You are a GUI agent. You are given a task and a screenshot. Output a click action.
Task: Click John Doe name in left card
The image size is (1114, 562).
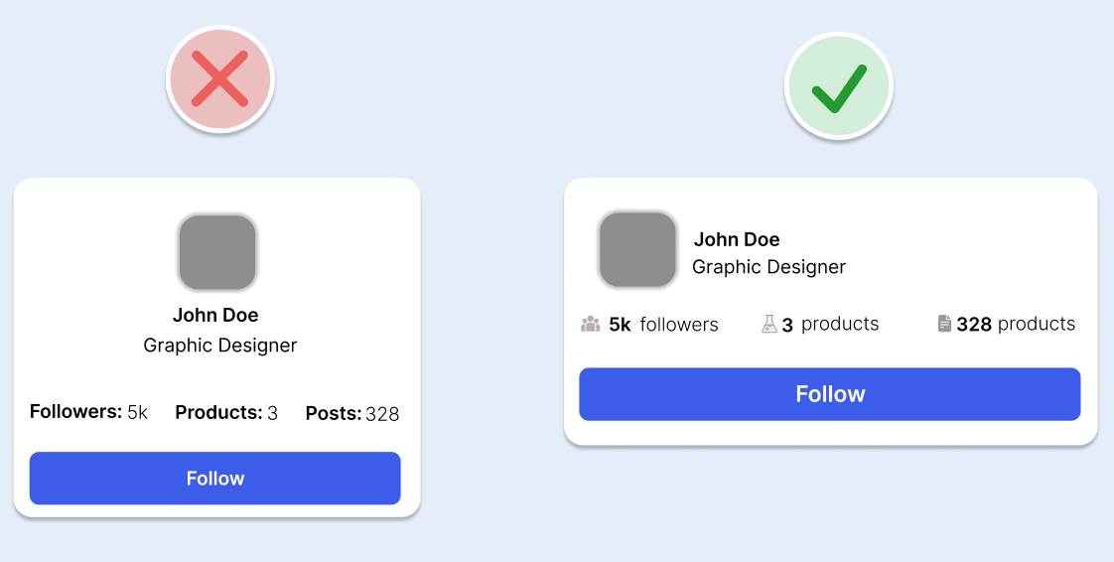point(215,316)
